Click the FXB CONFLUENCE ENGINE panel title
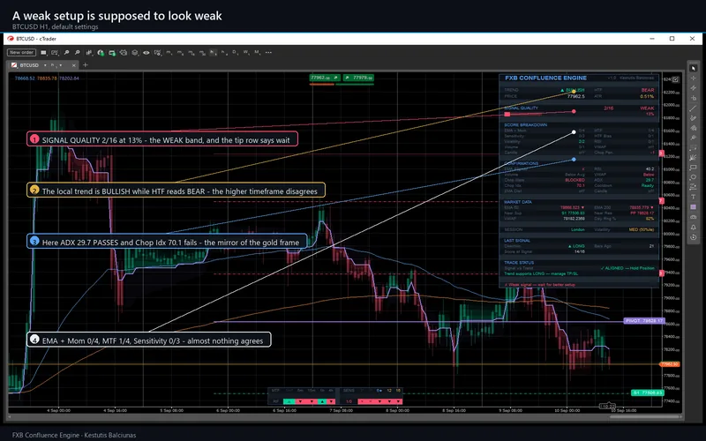 (x=545, y=78)
